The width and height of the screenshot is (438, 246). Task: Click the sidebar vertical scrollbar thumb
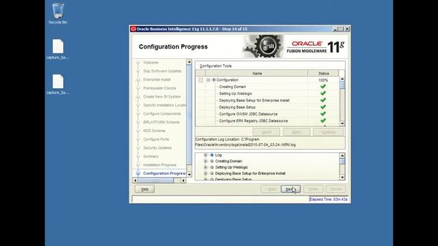pos(189,114)
